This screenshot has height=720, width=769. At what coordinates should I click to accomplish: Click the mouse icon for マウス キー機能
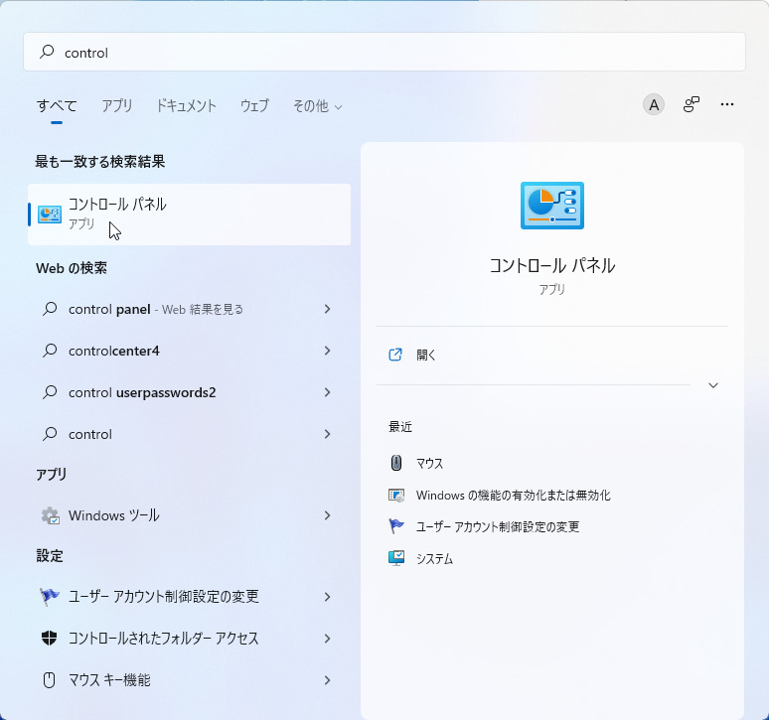click(x=49, y=680)
